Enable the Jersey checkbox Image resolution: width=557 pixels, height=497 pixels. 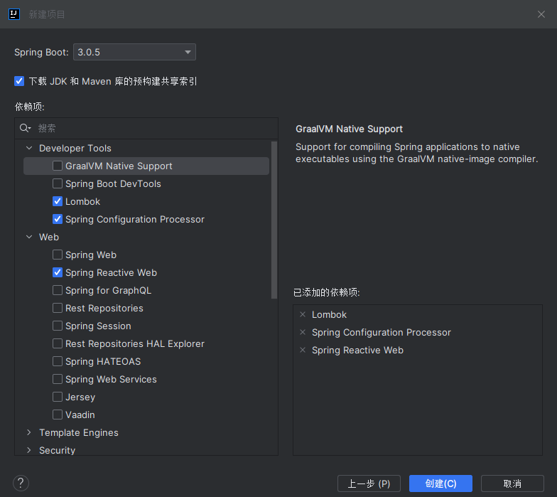[58, 397]
